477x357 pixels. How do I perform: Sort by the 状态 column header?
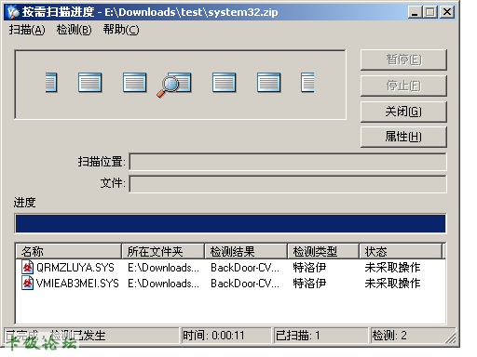(401, 251)
